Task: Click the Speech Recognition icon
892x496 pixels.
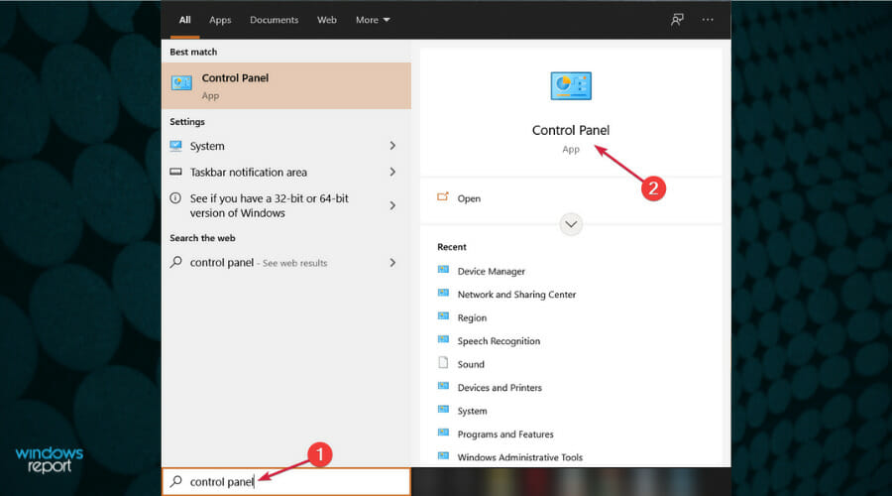Action: click(x=443, y=339)
